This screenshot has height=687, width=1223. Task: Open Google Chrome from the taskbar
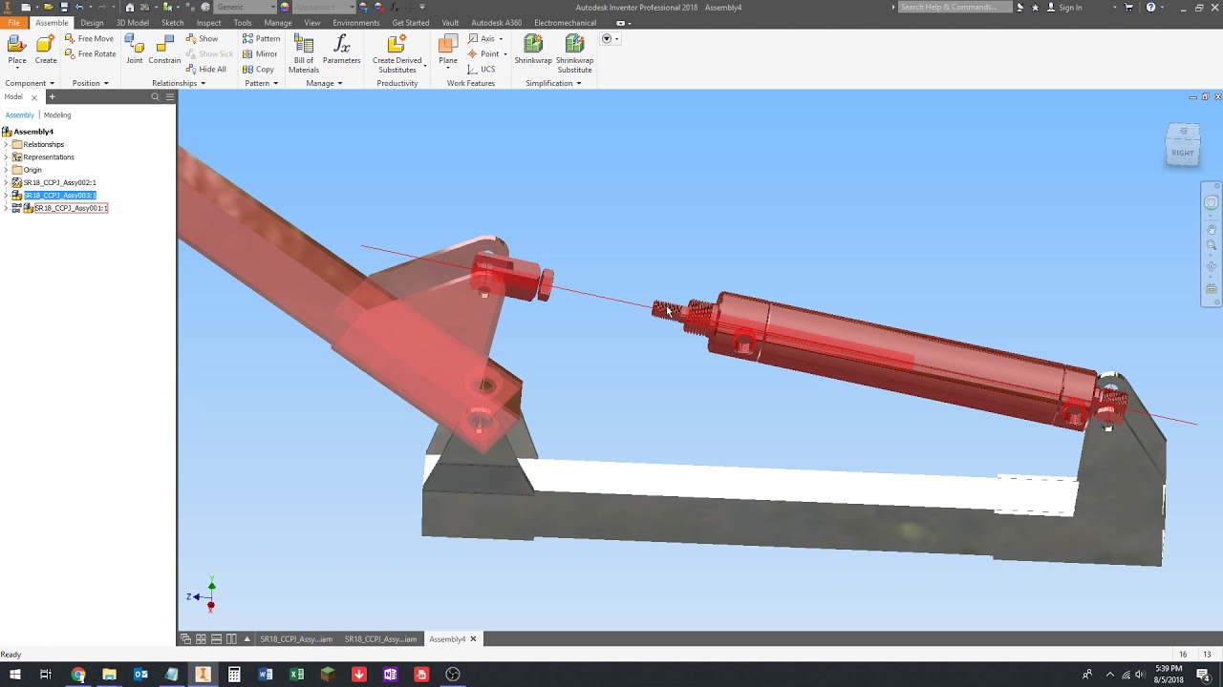(78, 675)
